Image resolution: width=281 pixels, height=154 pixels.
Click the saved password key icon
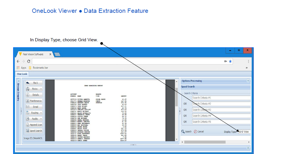[225, 61]
